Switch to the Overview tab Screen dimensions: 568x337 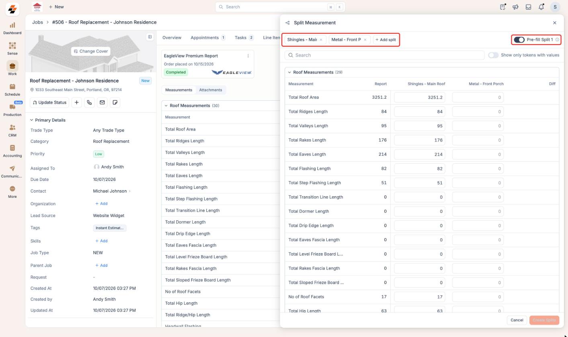click(x=172, y=37)
